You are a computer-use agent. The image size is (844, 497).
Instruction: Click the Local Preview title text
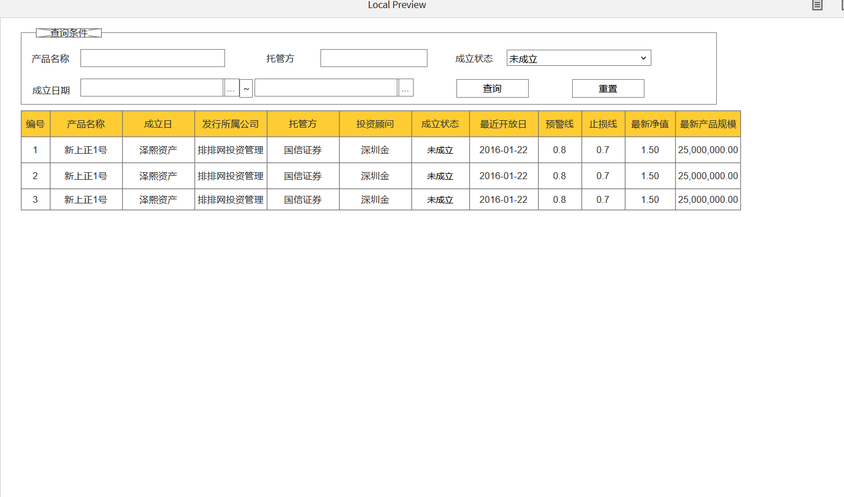tap(397, 5)
